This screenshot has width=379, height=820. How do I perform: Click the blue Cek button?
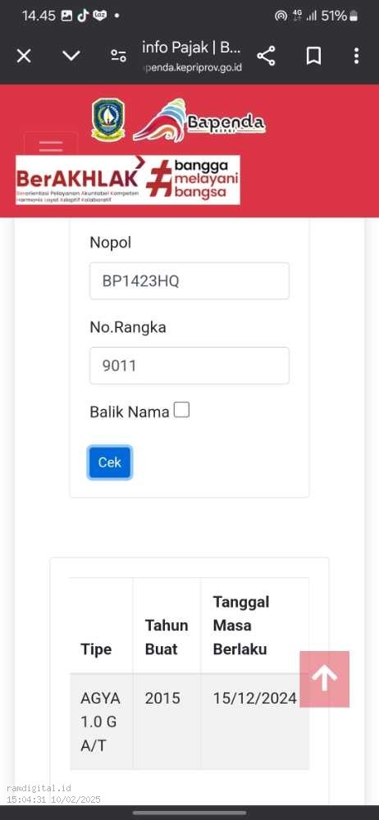110,462
